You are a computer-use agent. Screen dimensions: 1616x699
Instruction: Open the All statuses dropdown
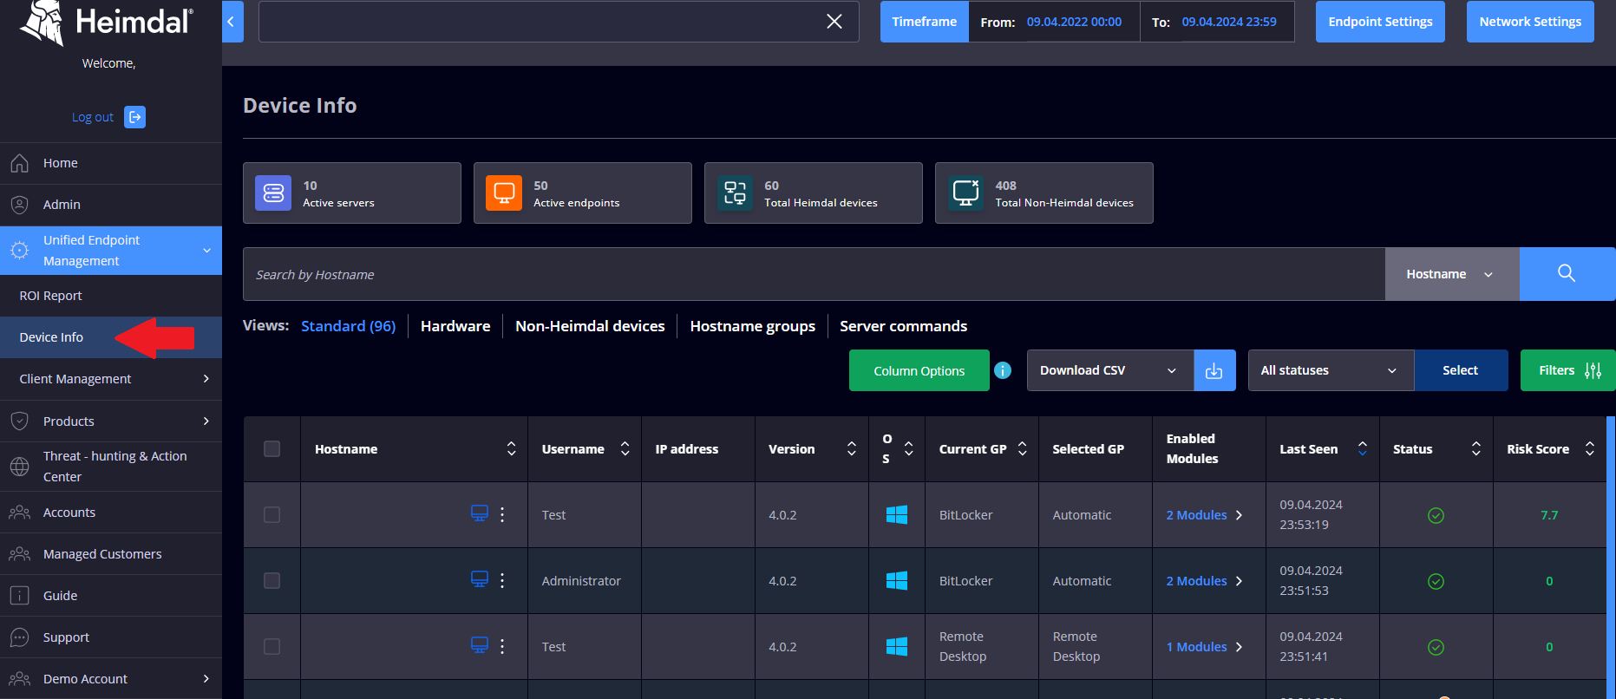click(x=1331, y=370)
